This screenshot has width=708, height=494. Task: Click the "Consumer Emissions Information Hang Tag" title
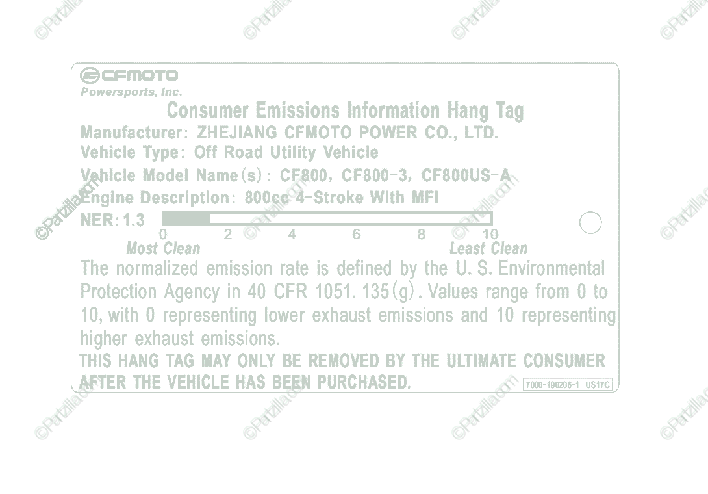coord(345,110)
